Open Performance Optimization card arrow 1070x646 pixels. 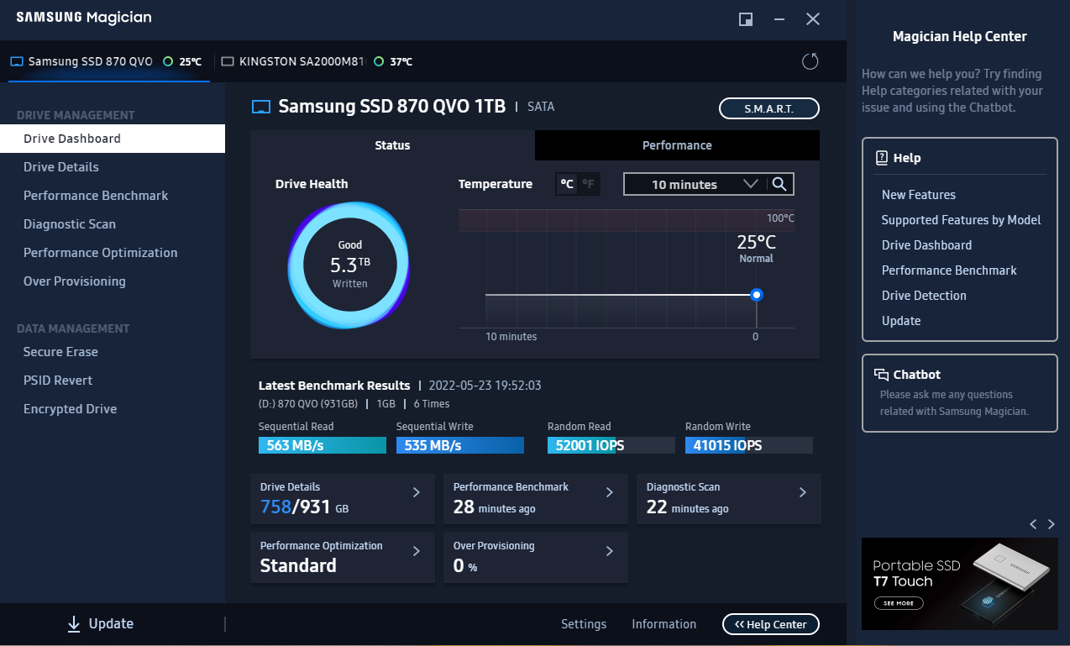point(416,551)
